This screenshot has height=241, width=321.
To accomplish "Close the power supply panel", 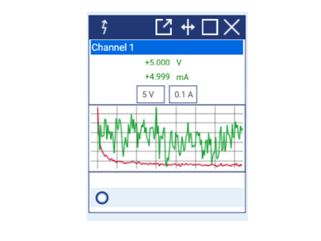I will [x=232, y=27].
